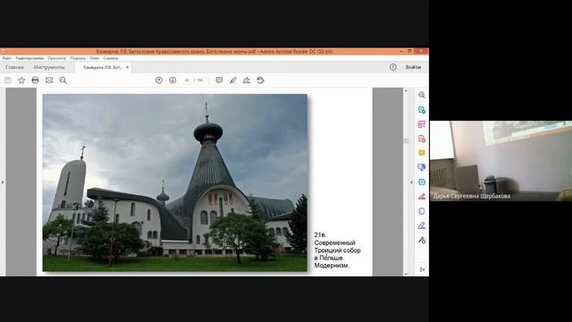Collapse the right tools pane at the bottom

(422, 269)
